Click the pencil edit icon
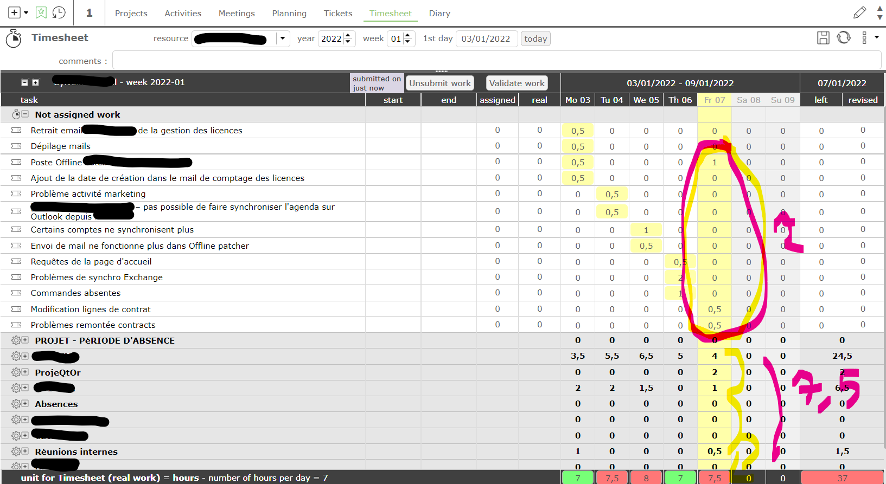This screenshot has width=886, height=484. point(859,12)
